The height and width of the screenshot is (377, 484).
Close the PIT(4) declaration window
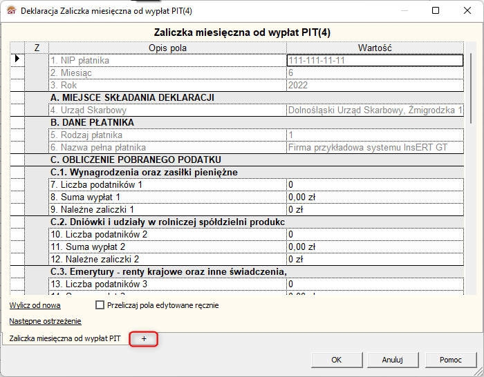(x=467, y=11)
